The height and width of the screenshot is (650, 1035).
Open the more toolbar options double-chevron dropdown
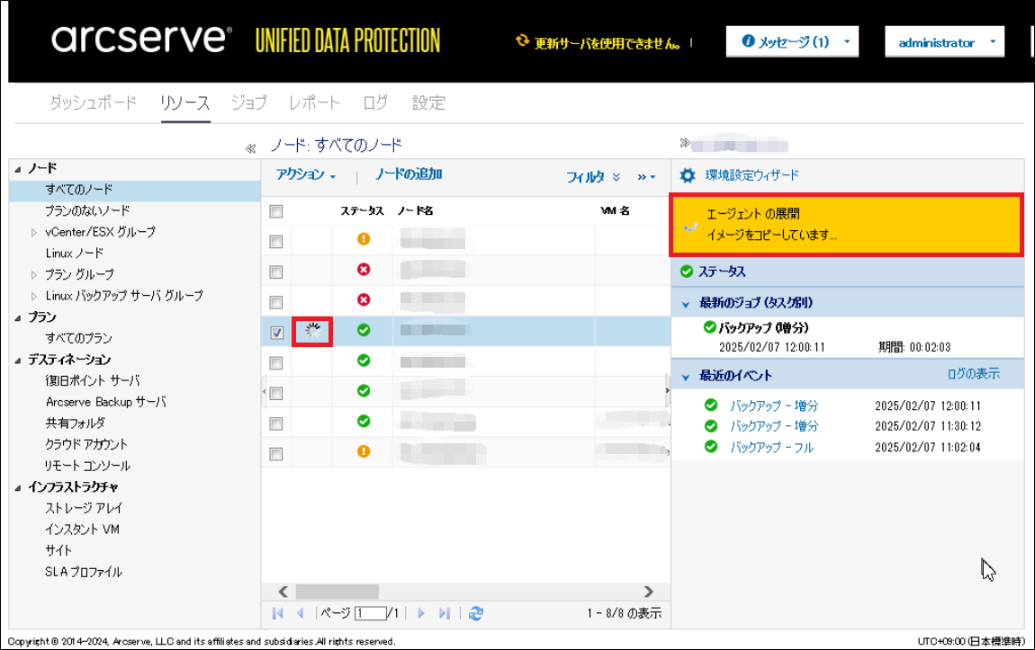[646, 177]
